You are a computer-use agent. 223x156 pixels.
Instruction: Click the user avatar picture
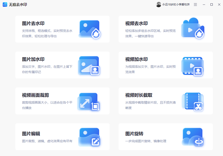158,4
